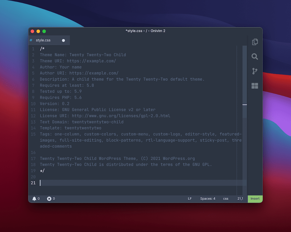Screen dimensions: 291x232
Task: Open the file Explorer sidebar panel
Action: pyautogui.click(x=255, y=42)
